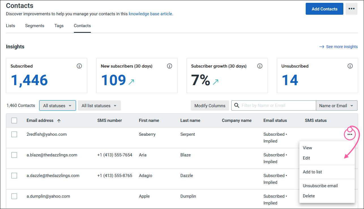Click the 7% subscriber growth value
This screenshot has width=364, height=209.
click(201, 80)
